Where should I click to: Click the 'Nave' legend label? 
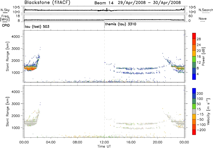203,19
